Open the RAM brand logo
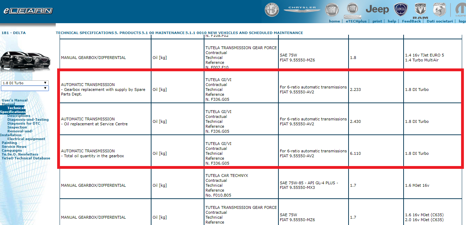 tap(420, 11)
